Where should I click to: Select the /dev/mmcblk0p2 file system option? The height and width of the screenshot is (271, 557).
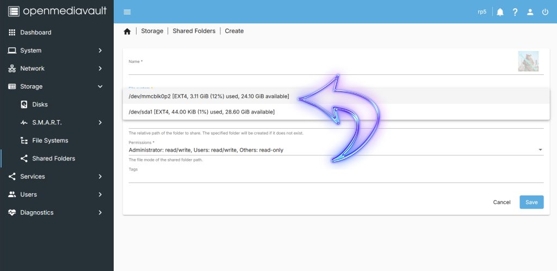(x=208, y=97)
